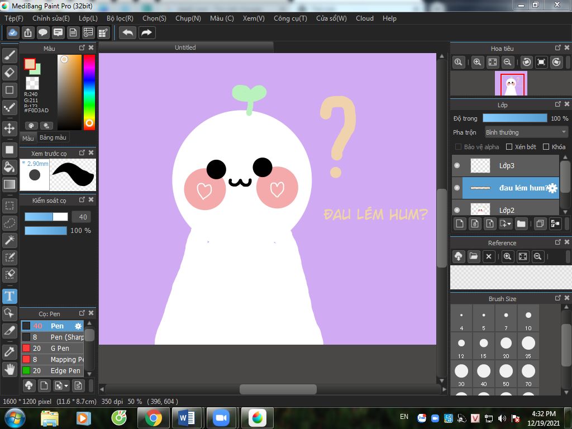Choose brush size 70 preset
The height and width of the screenshot is (429, 572).
[x=528, y=374]
